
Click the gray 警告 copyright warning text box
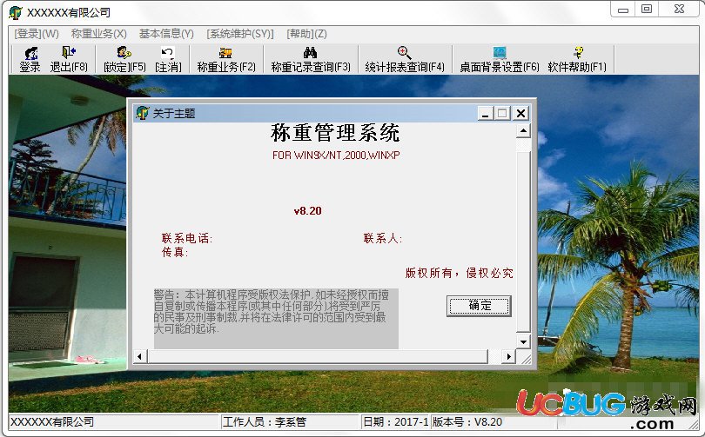[276, 319]
